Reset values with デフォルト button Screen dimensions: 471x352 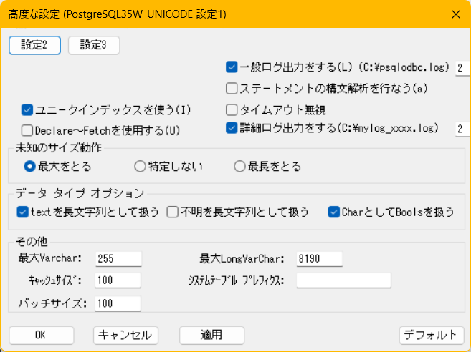432,336
